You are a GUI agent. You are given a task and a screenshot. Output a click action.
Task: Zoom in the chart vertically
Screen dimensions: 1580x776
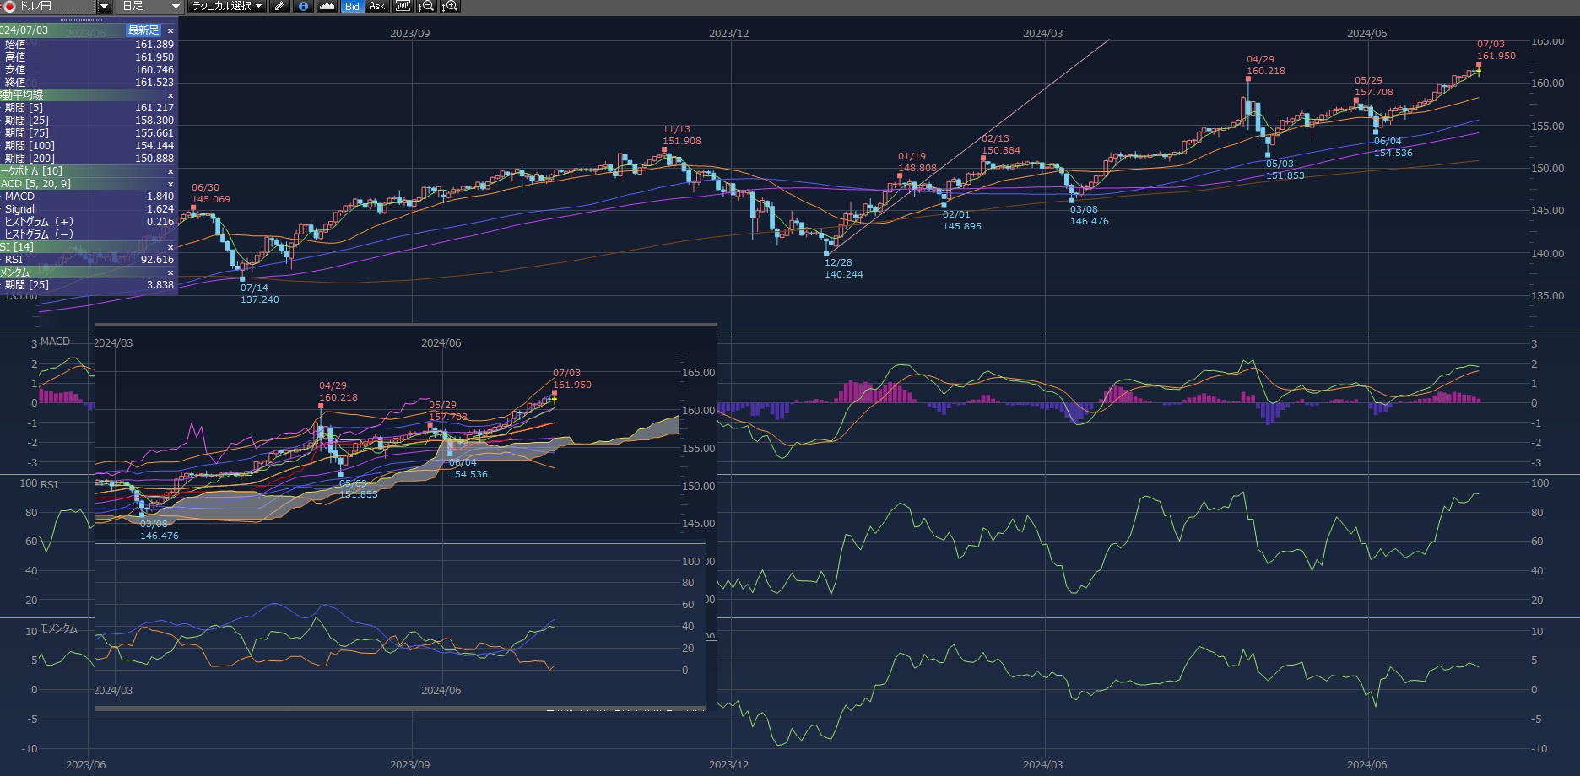click(450, 7)
